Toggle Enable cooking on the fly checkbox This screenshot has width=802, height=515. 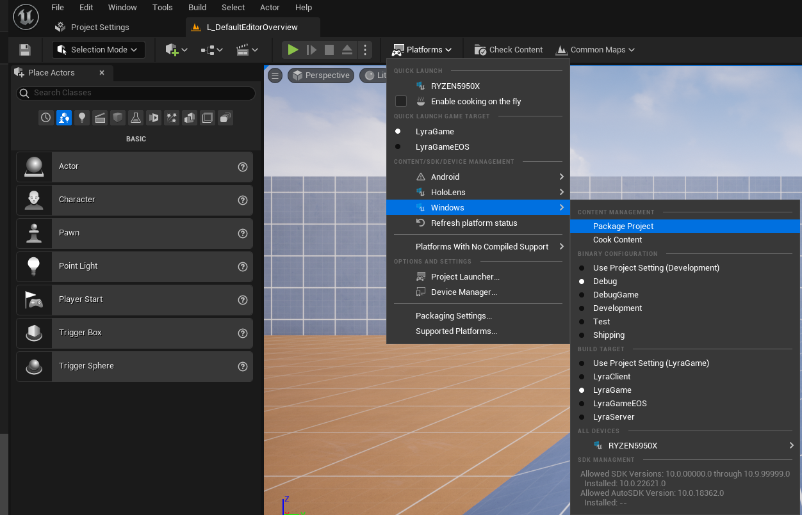click(401, 101)
